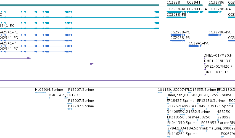Click the 101189 feature label
Screen dimensions: 235x138
pos(164,90)
